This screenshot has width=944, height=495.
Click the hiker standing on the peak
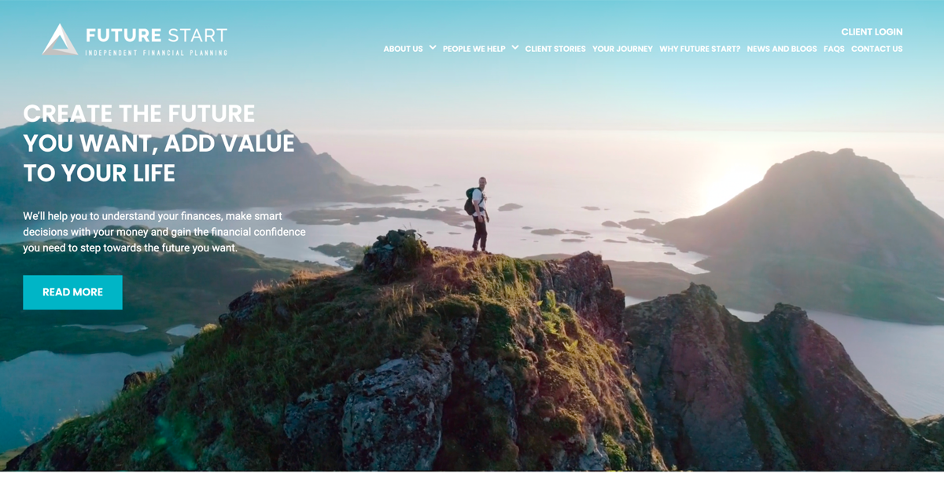coord(478,214)
